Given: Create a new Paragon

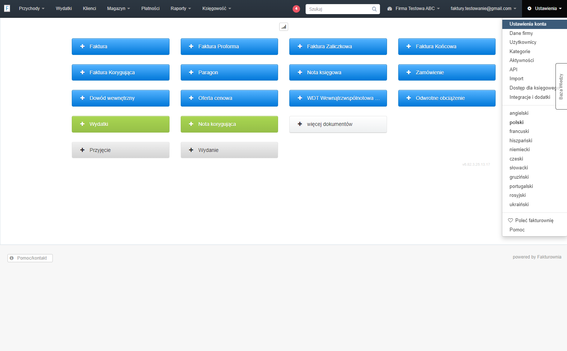Looking at the screenshot, I should point(229,72).
